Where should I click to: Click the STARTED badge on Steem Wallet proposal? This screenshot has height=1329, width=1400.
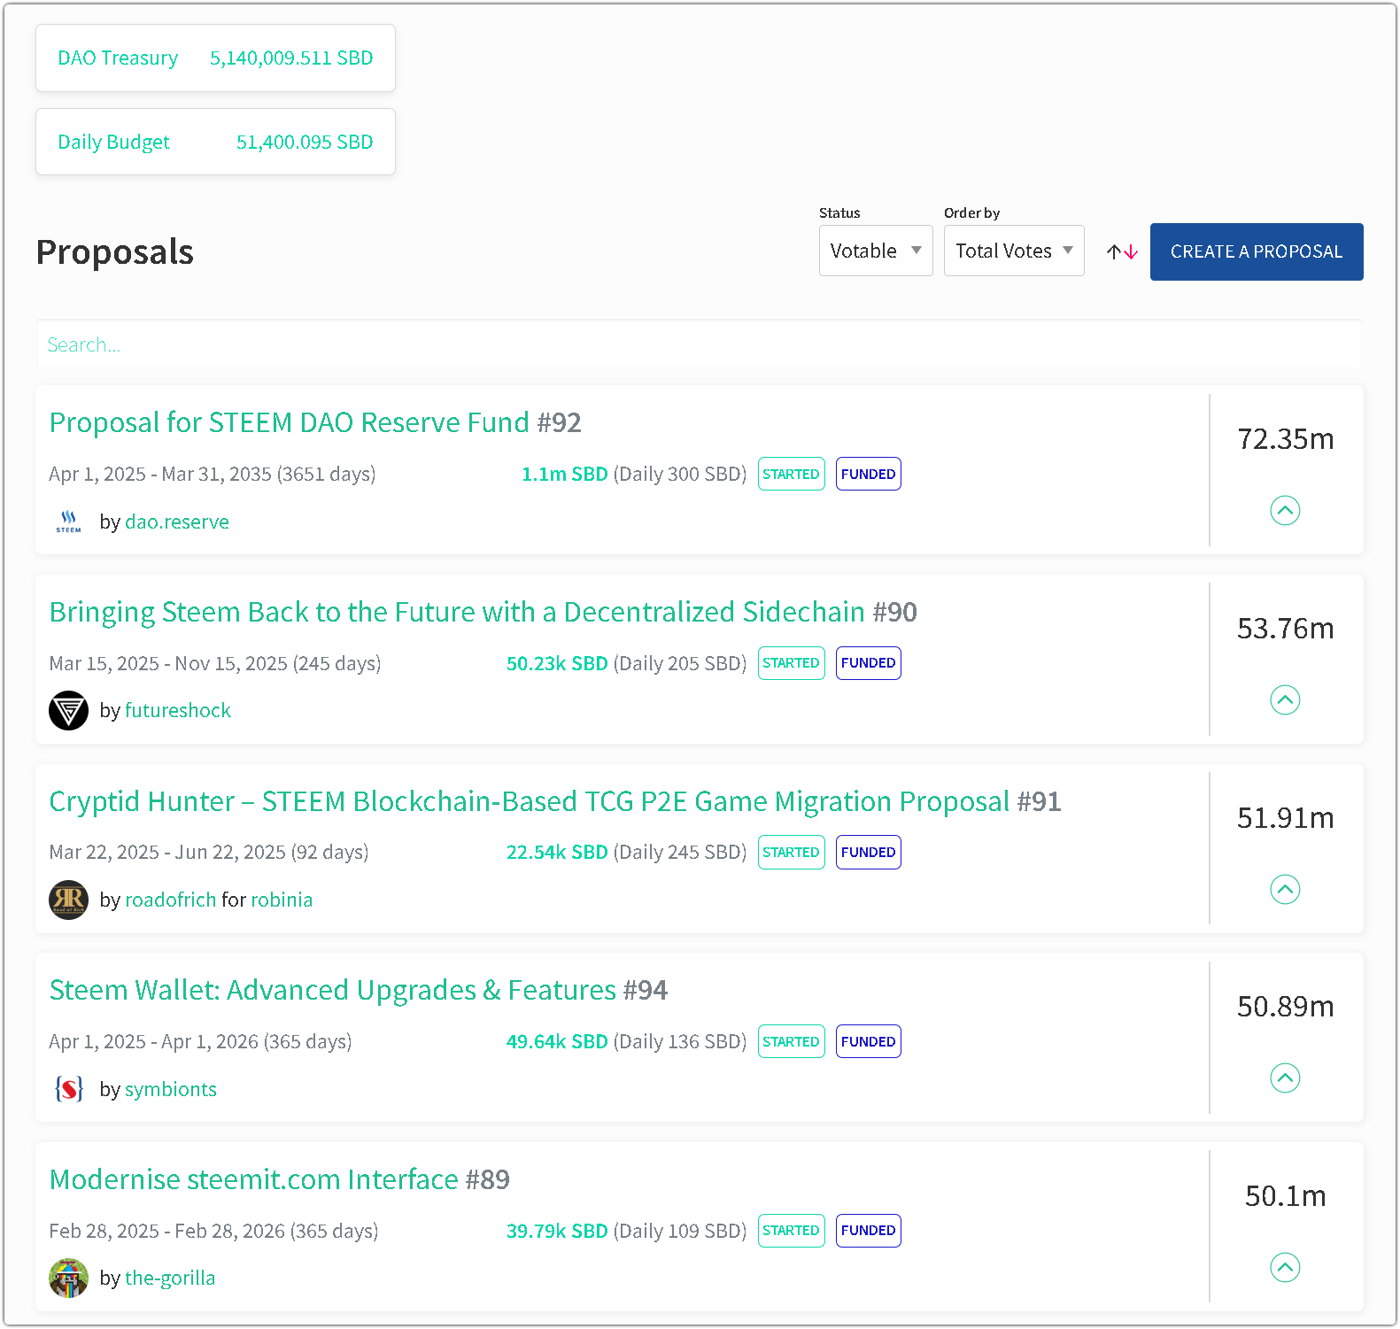click(x=792, y=1041)
